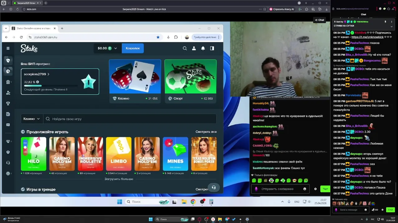This screenshot has width=398, height=223.
Task: Open the Stake user profile icon
Action: [194, 48]
